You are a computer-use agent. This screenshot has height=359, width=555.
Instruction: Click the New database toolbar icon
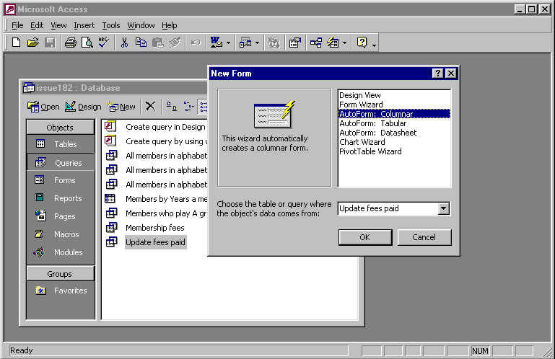(16, 43)
